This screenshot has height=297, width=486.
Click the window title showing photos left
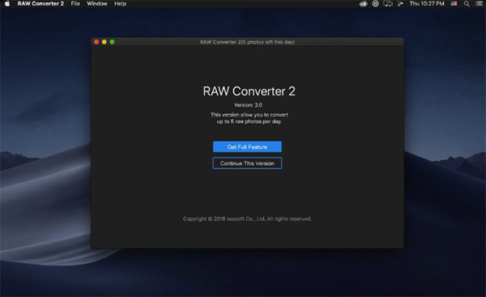point(247,42)
